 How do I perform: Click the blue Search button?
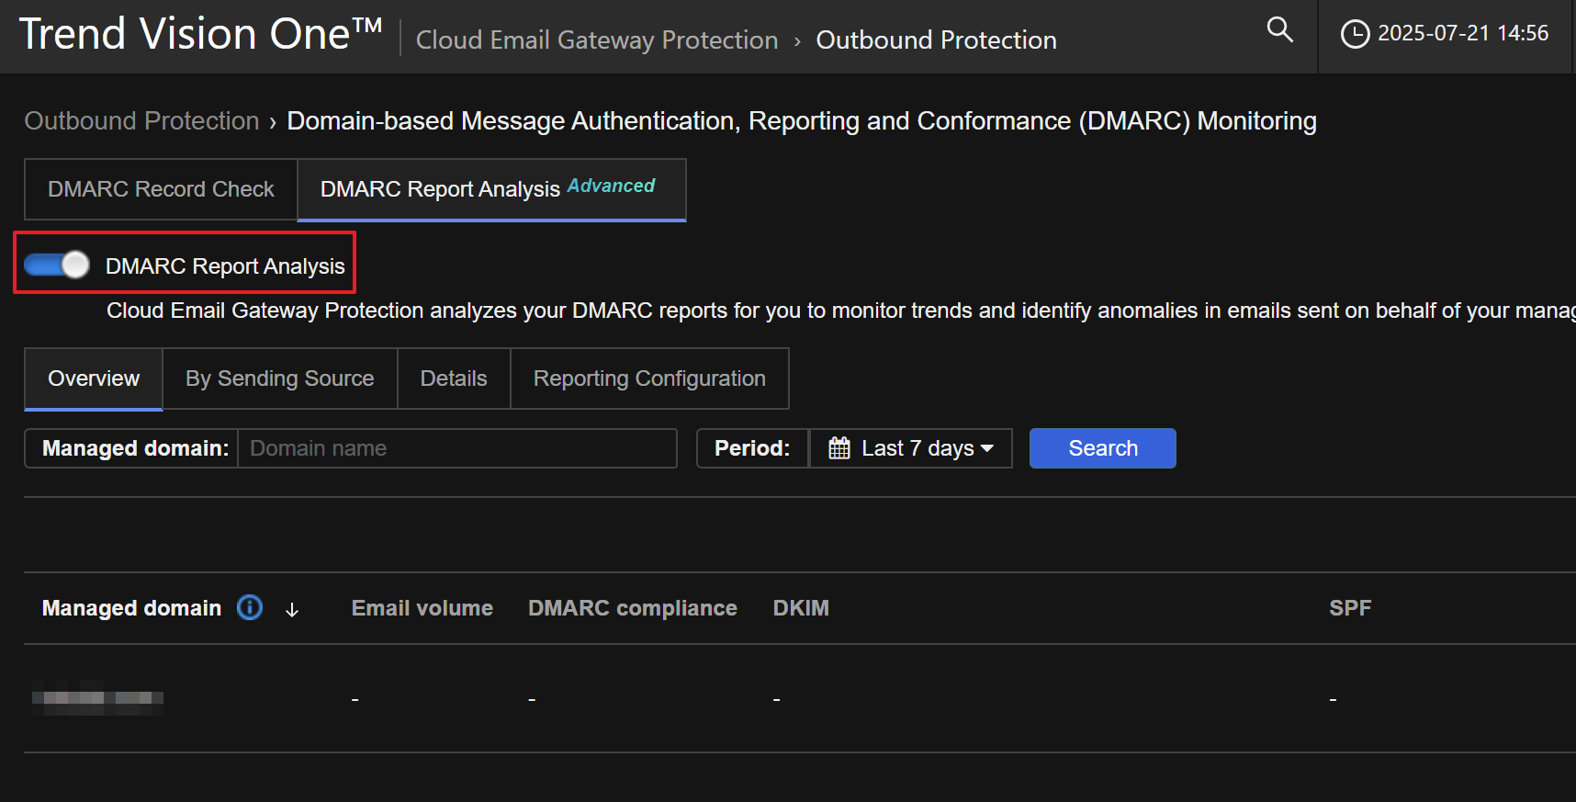[x=1102, y=448]
